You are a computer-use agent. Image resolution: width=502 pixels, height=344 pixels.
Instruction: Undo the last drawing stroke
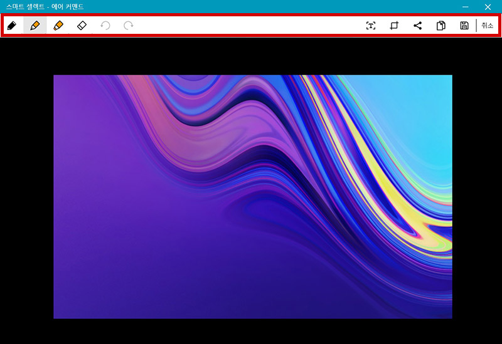(105, 26)
